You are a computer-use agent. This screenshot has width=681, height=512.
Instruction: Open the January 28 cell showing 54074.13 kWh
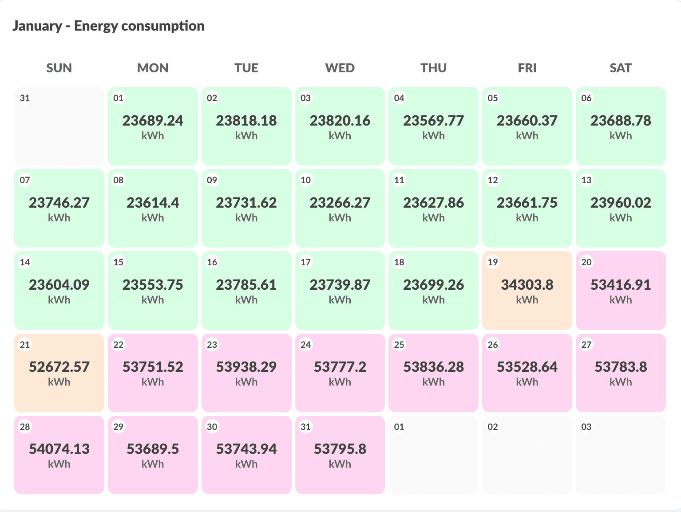click(x=59, y=455)
